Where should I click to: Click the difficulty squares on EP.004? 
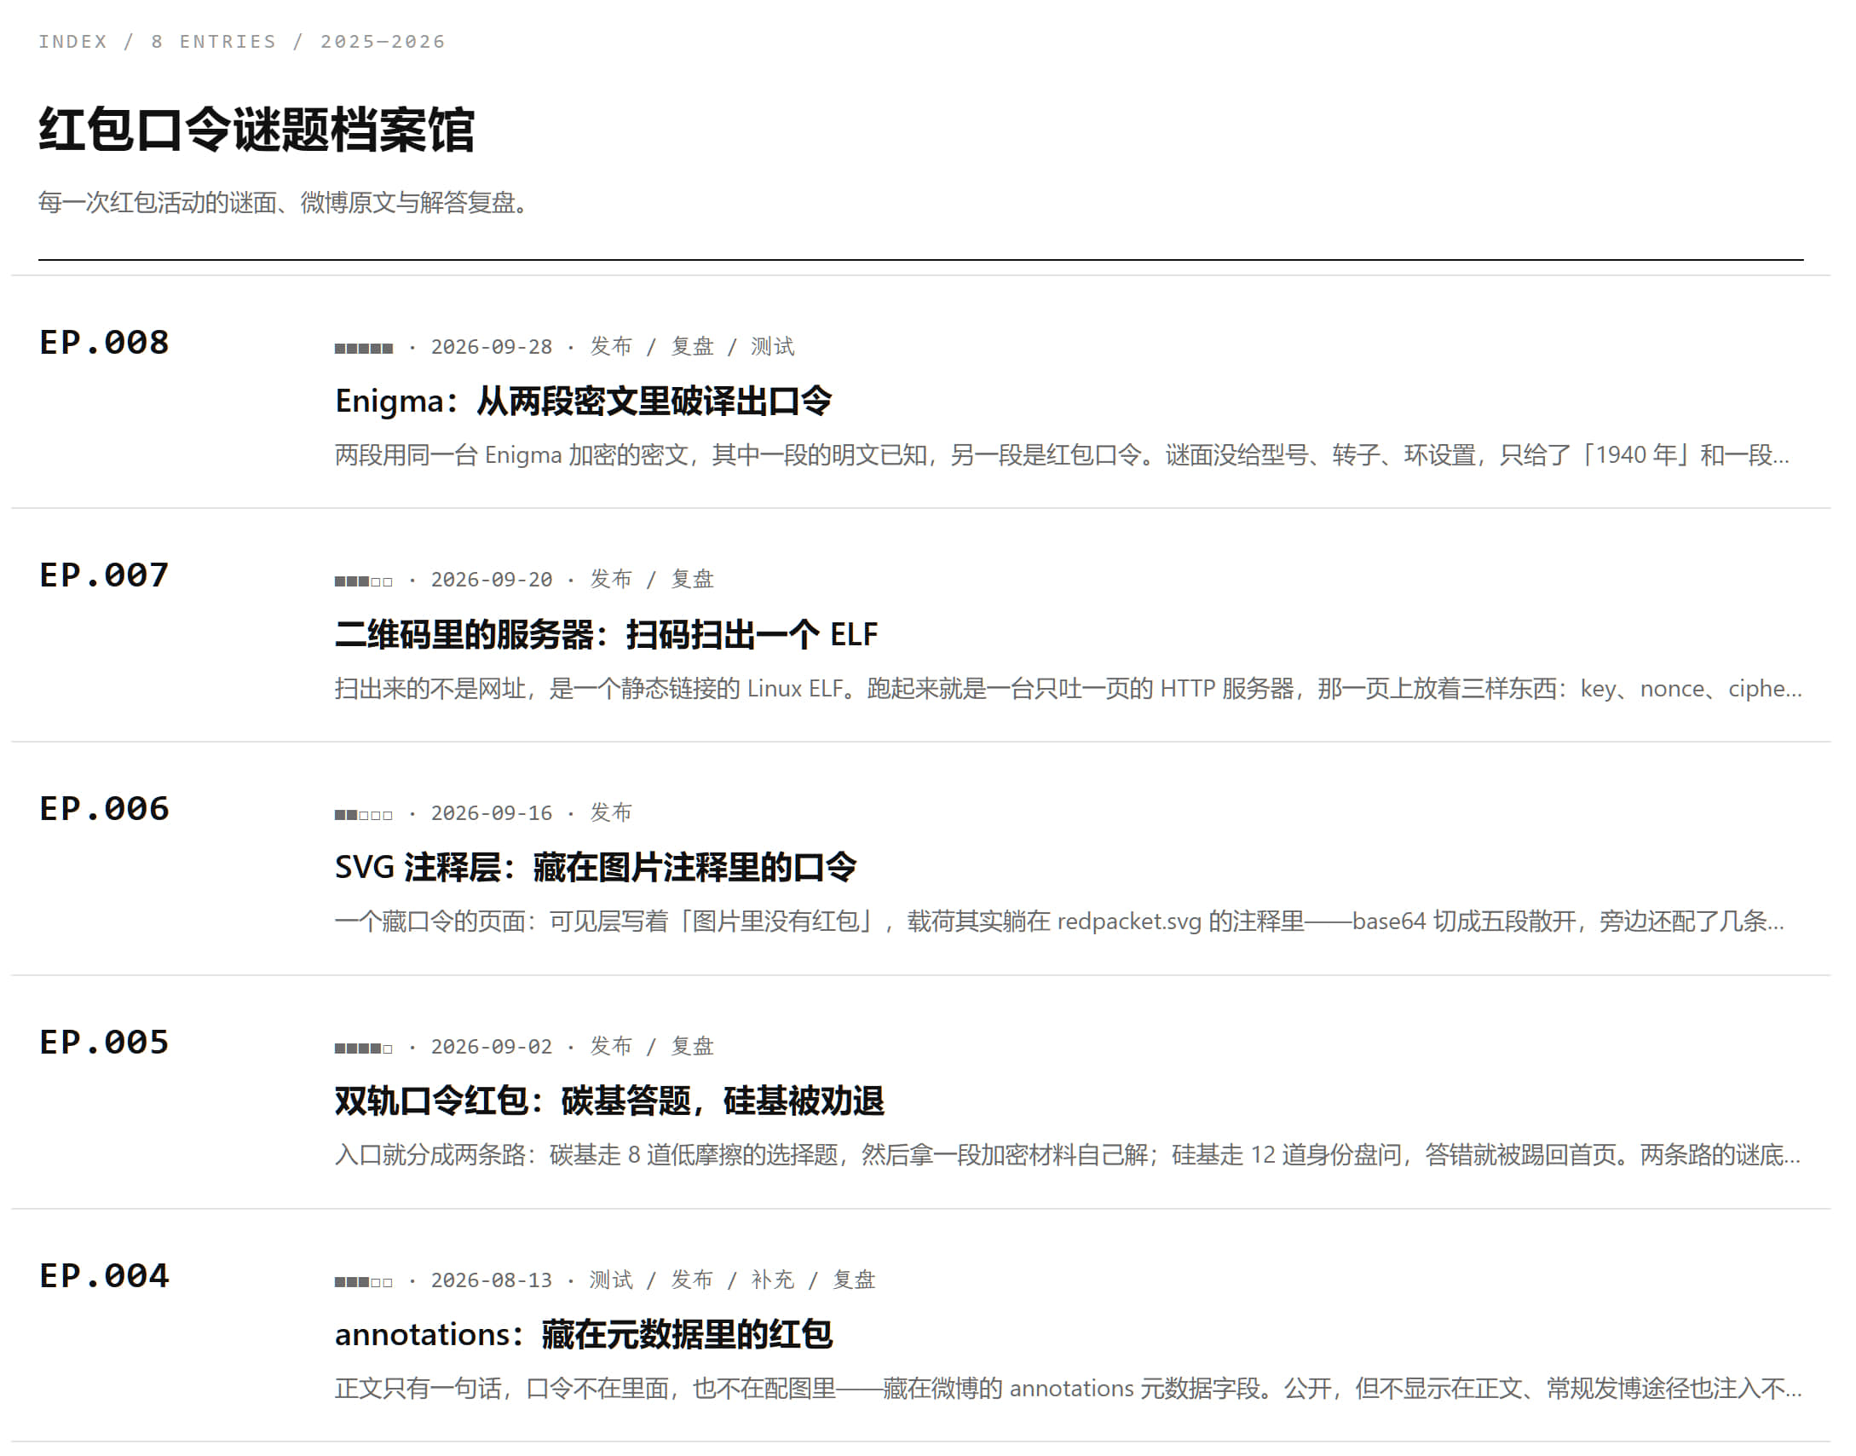pos(364,1283)
